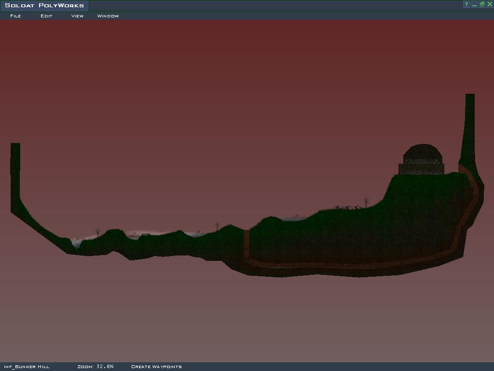Open the Edit menu
This screenshot has width=494, height=371.
point(46,16)
